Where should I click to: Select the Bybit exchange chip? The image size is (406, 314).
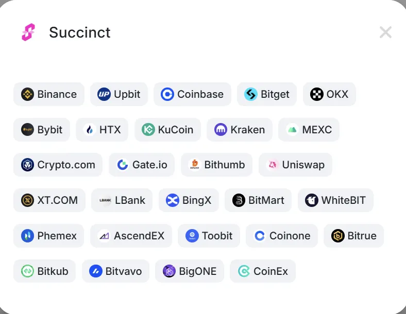point(42,130)
